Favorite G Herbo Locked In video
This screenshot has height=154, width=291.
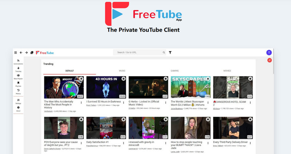tap(166, 79)
